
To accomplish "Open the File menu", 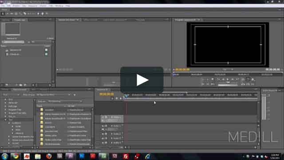I will point(3,6).
